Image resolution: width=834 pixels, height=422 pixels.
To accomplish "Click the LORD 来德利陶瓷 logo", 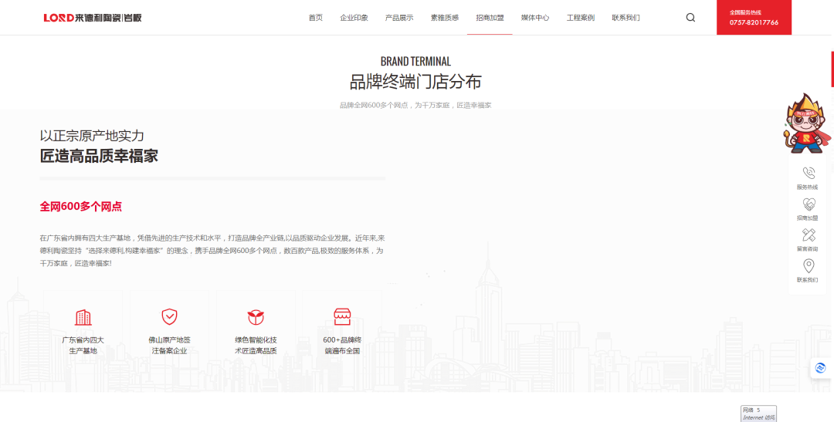I will pos(93,18).
